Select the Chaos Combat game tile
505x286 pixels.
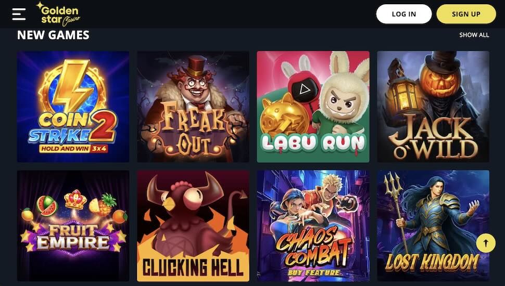313,226
